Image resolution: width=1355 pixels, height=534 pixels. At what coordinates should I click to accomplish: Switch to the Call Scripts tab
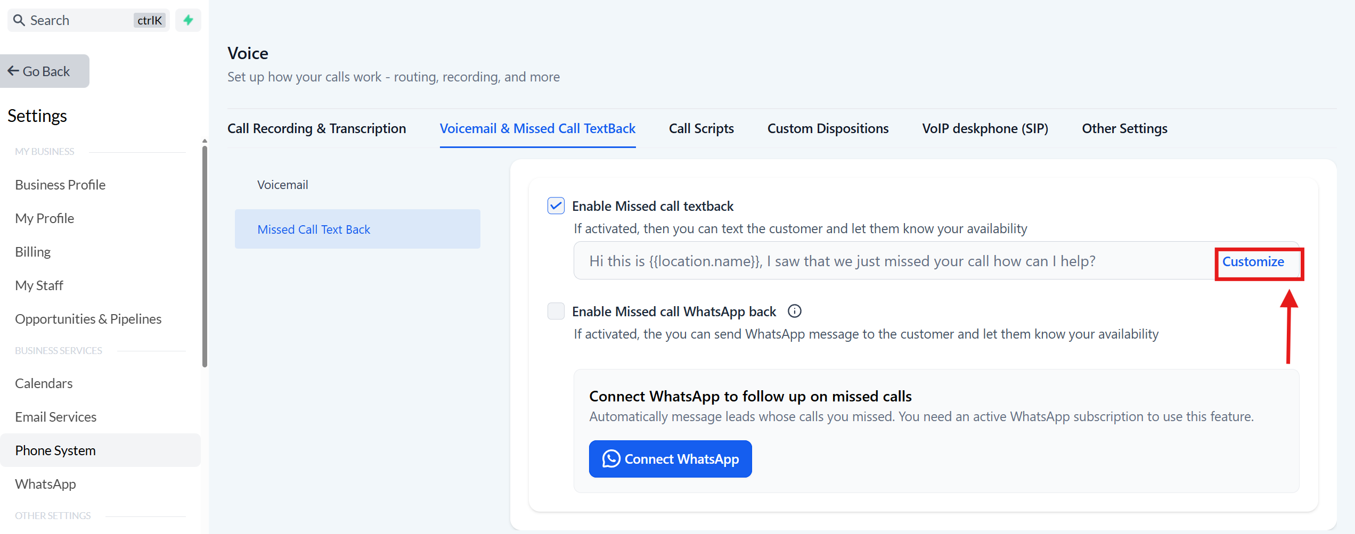tap(701, 128)
